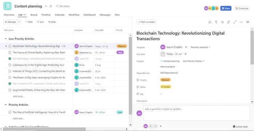Click the Low priority tag on AI row
The height and width of the screenshot is (131, 254).
pyautogui.click(x=120, y=112)
